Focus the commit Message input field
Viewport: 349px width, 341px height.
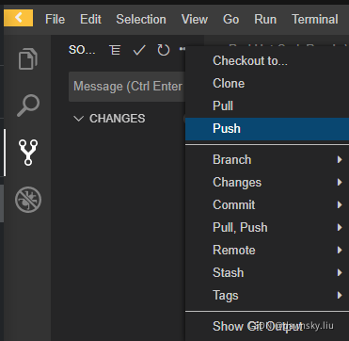[x=127, y=87]
